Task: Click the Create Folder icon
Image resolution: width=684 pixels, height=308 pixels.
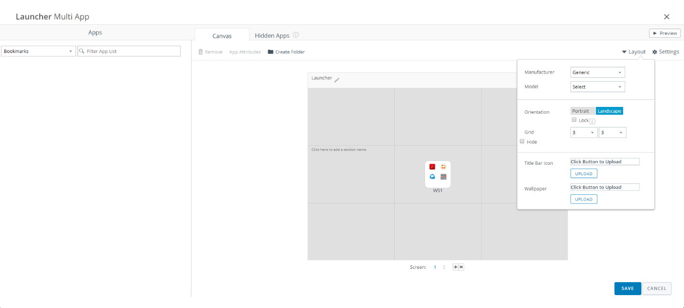Action: tap(270, 52)
